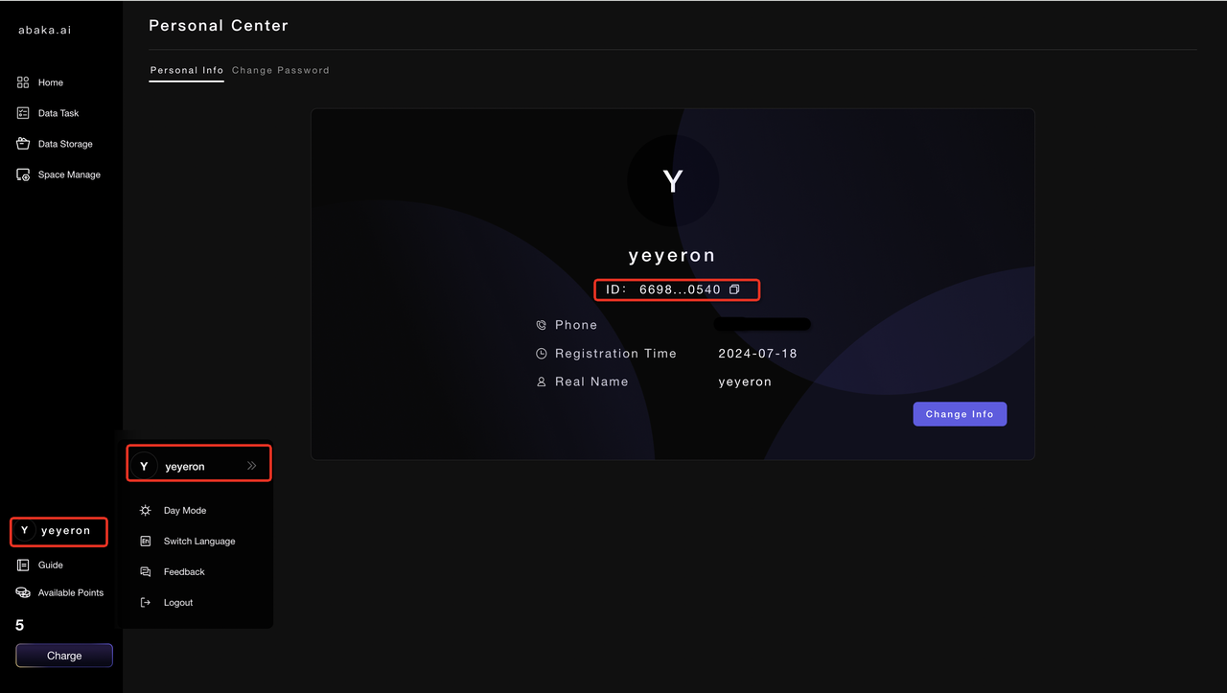Select the Personal Info tab

[x=187, y=70]
